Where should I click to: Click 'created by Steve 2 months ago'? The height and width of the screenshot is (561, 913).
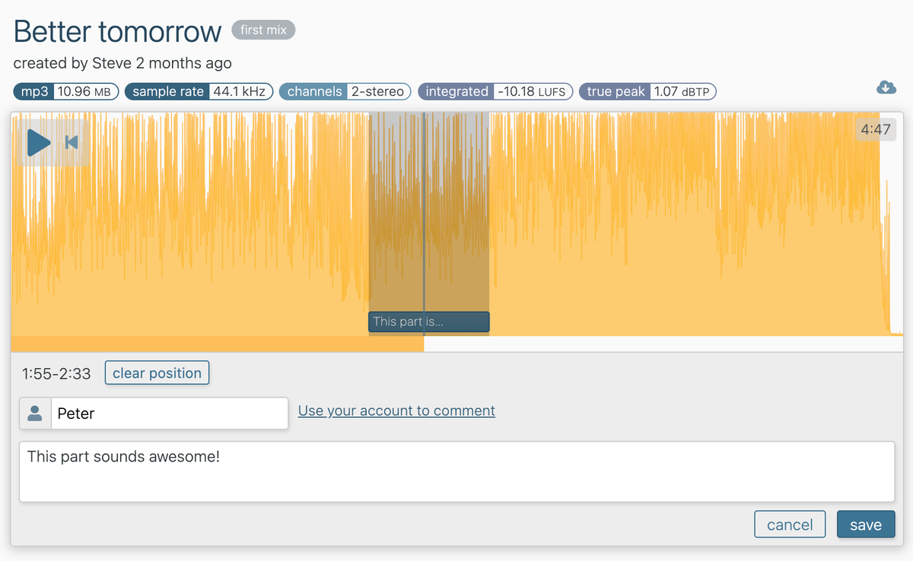point(122,63)
